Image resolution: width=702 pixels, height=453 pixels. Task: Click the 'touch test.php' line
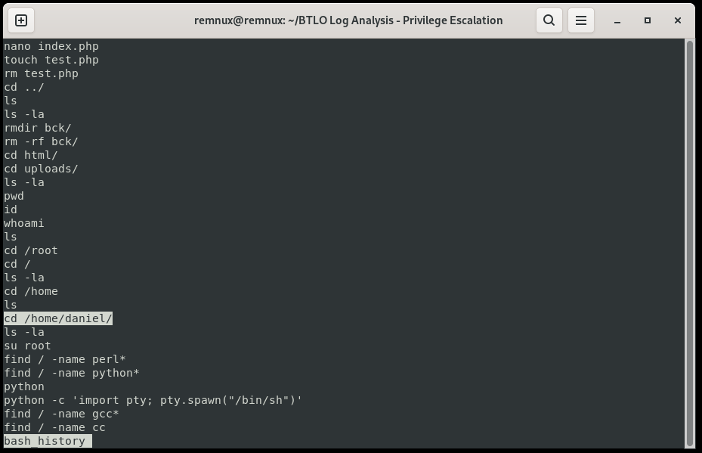pos(51,60)
